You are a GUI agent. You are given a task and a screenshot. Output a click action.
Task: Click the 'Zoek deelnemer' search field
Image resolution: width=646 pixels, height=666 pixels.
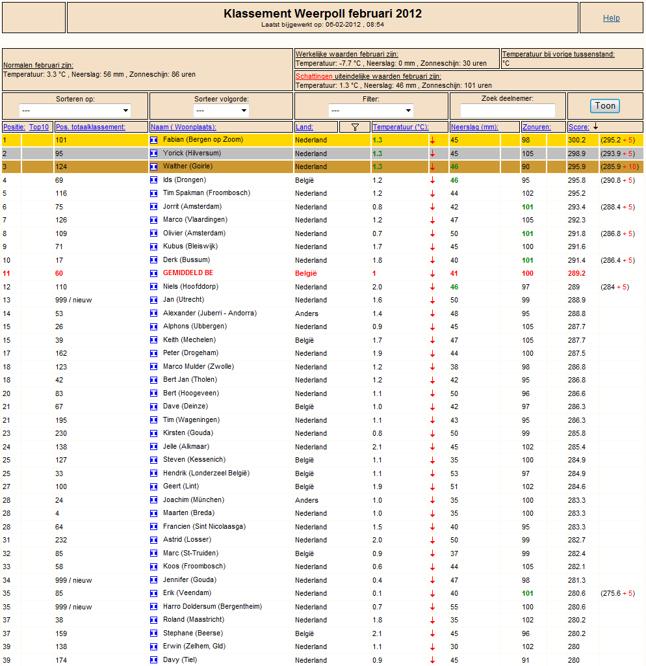pyautogui.click(x=508, y=111)
